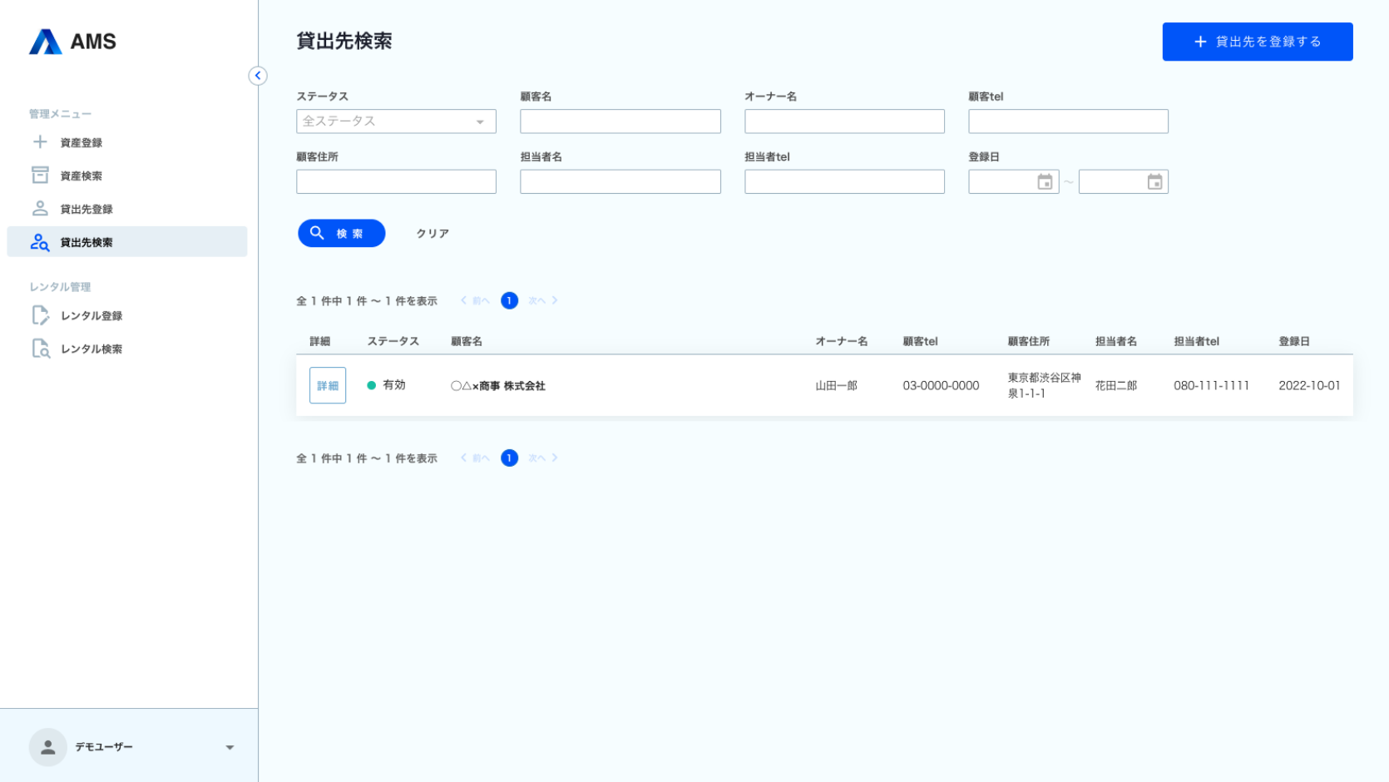Screen dimensions: 1389x782
Task: Select page 1 in top pagination
Action: tap(509, 301)
